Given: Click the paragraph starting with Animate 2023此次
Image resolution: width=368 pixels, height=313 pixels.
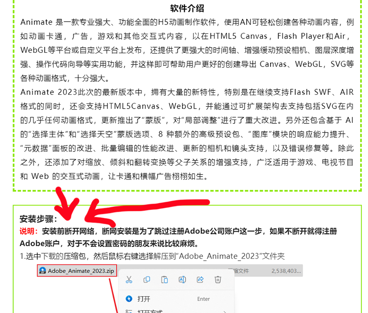Looking at the screenshot, I should click(187, 134).
